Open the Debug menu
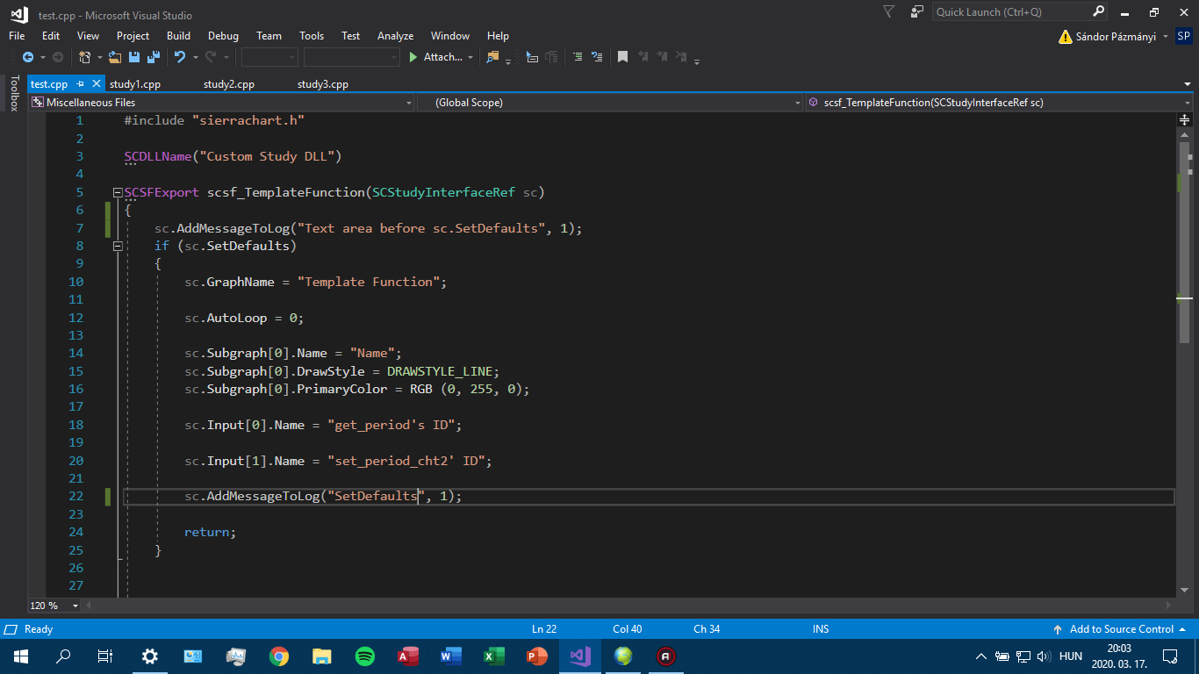 (x=223, y=36)
